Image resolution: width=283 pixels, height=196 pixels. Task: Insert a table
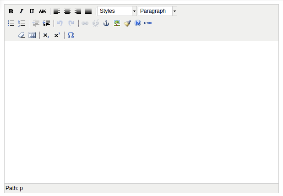32,35
